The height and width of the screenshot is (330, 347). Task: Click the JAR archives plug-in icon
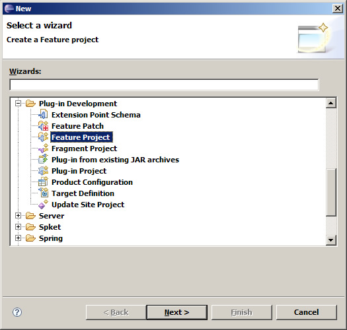[x=43, y=160]
